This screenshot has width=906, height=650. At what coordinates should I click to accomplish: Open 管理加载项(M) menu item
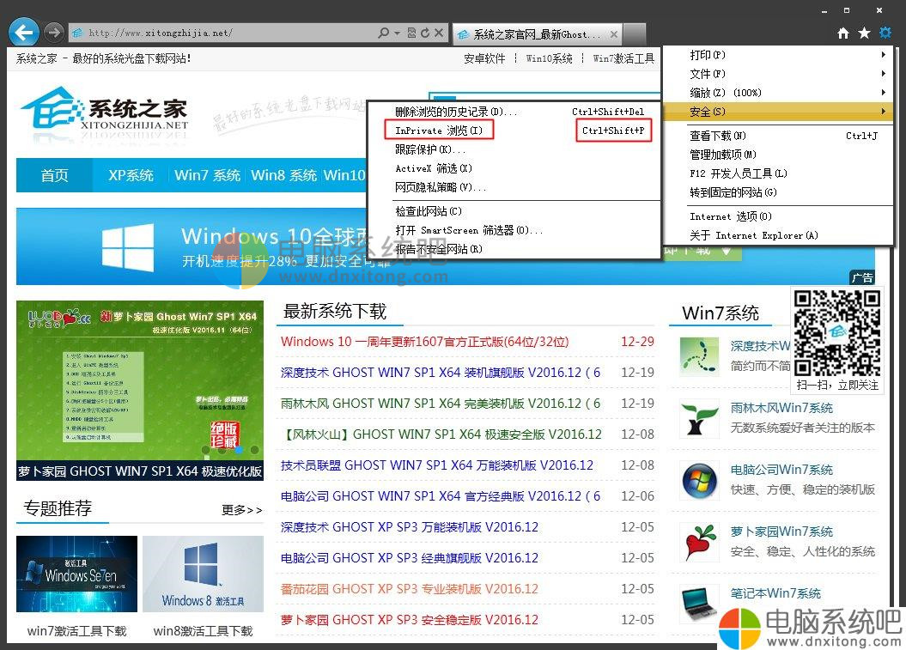pos(779,155)
